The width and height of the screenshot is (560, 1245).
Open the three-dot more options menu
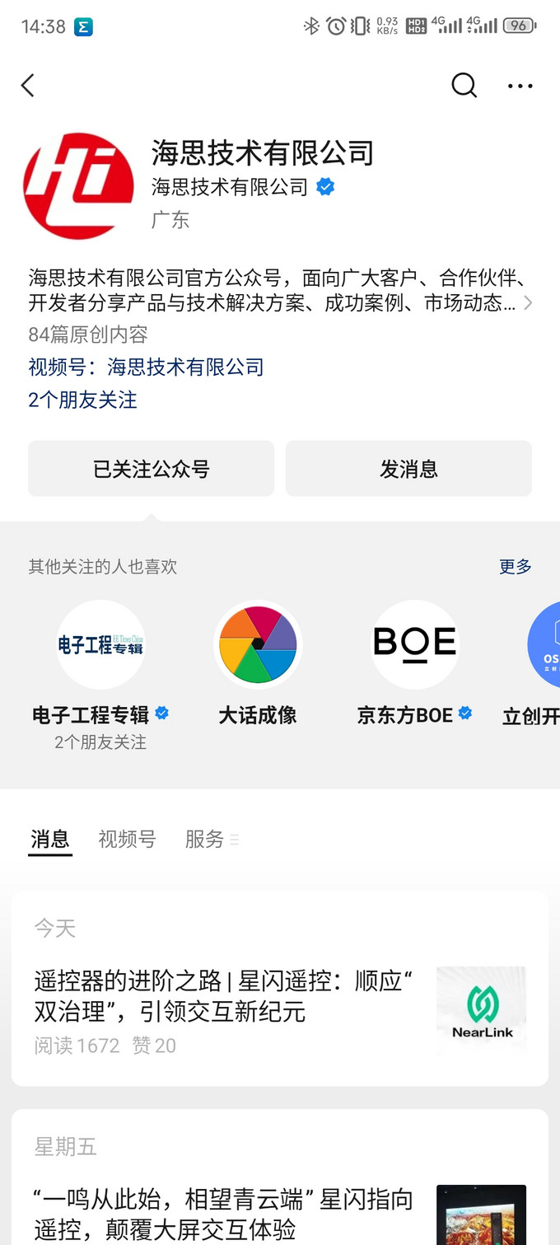(x=520, y=86)
